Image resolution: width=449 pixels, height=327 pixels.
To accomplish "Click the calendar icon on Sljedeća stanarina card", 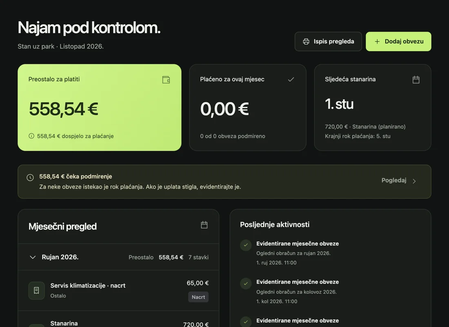I will click(x=416, y=80).
